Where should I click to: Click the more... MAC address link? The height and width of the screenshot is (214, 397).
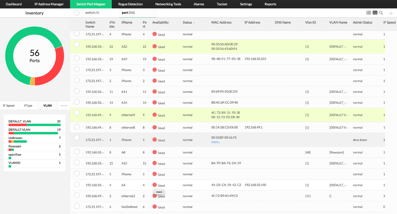216,142
